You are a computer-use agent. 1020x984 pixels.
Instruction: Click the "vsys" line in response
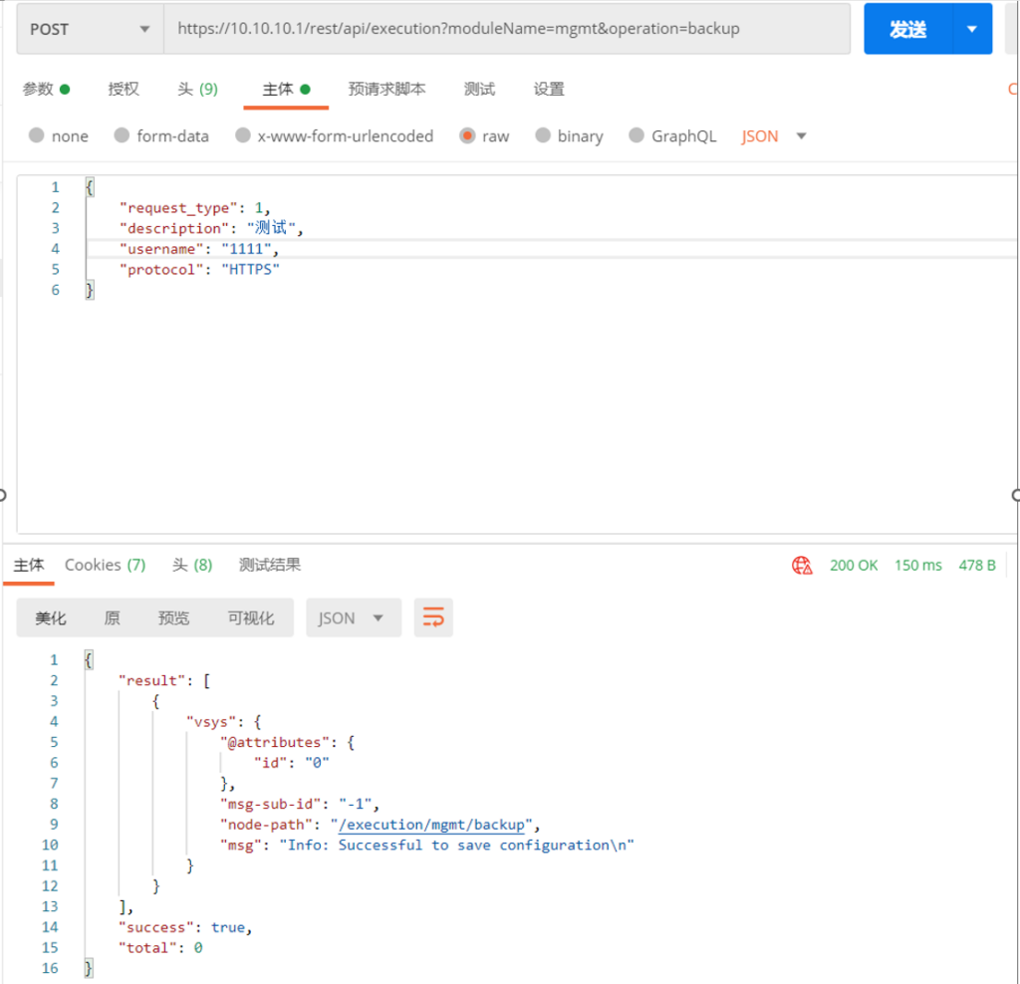pos(224,722)
